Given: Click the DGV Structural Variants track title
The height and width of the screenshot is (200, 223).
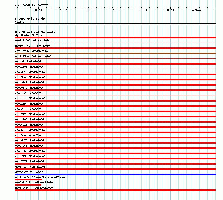Looking at the screenshot, I should 35,32.
